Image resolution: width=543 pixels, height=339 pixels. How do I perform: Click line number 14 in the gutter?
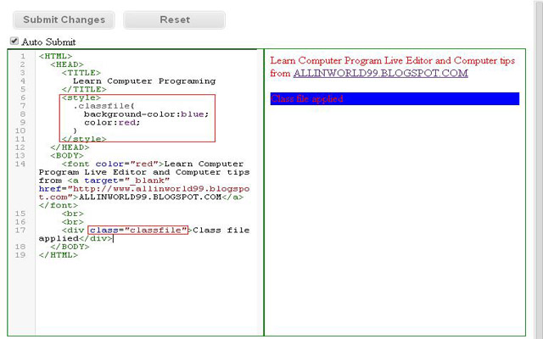click(20, 164)
